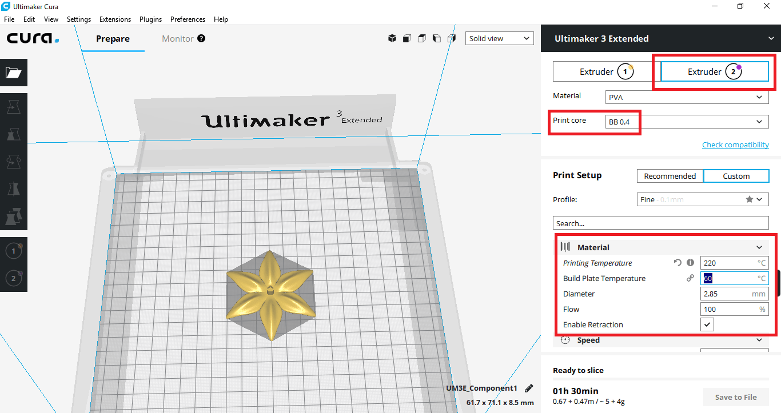Click the 01h 30min print time estimate
The height and width of the screenshot is (413, 781).
click(576, 391)
